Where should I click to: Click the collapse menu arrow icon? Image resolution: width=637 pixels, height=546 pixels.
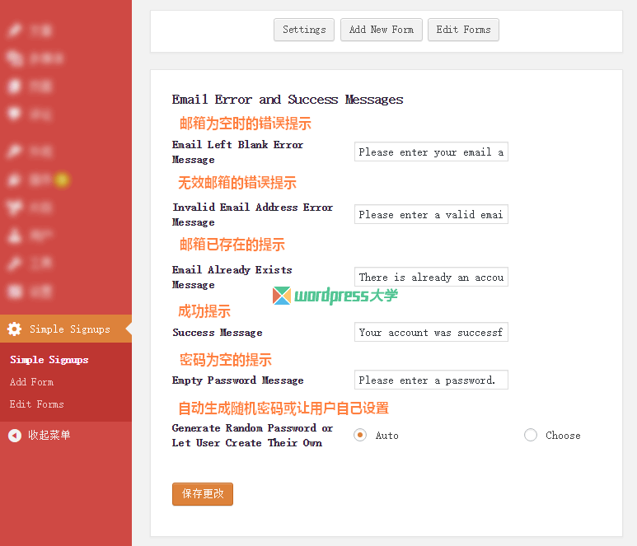point(15,435)
